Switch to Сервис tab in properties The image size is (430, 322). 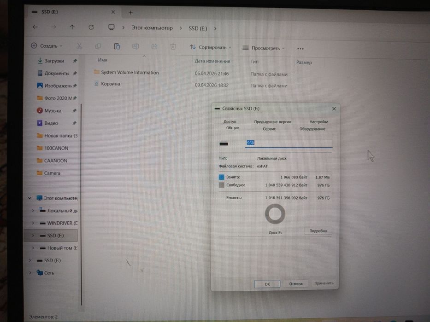click(x=269, y=129)
